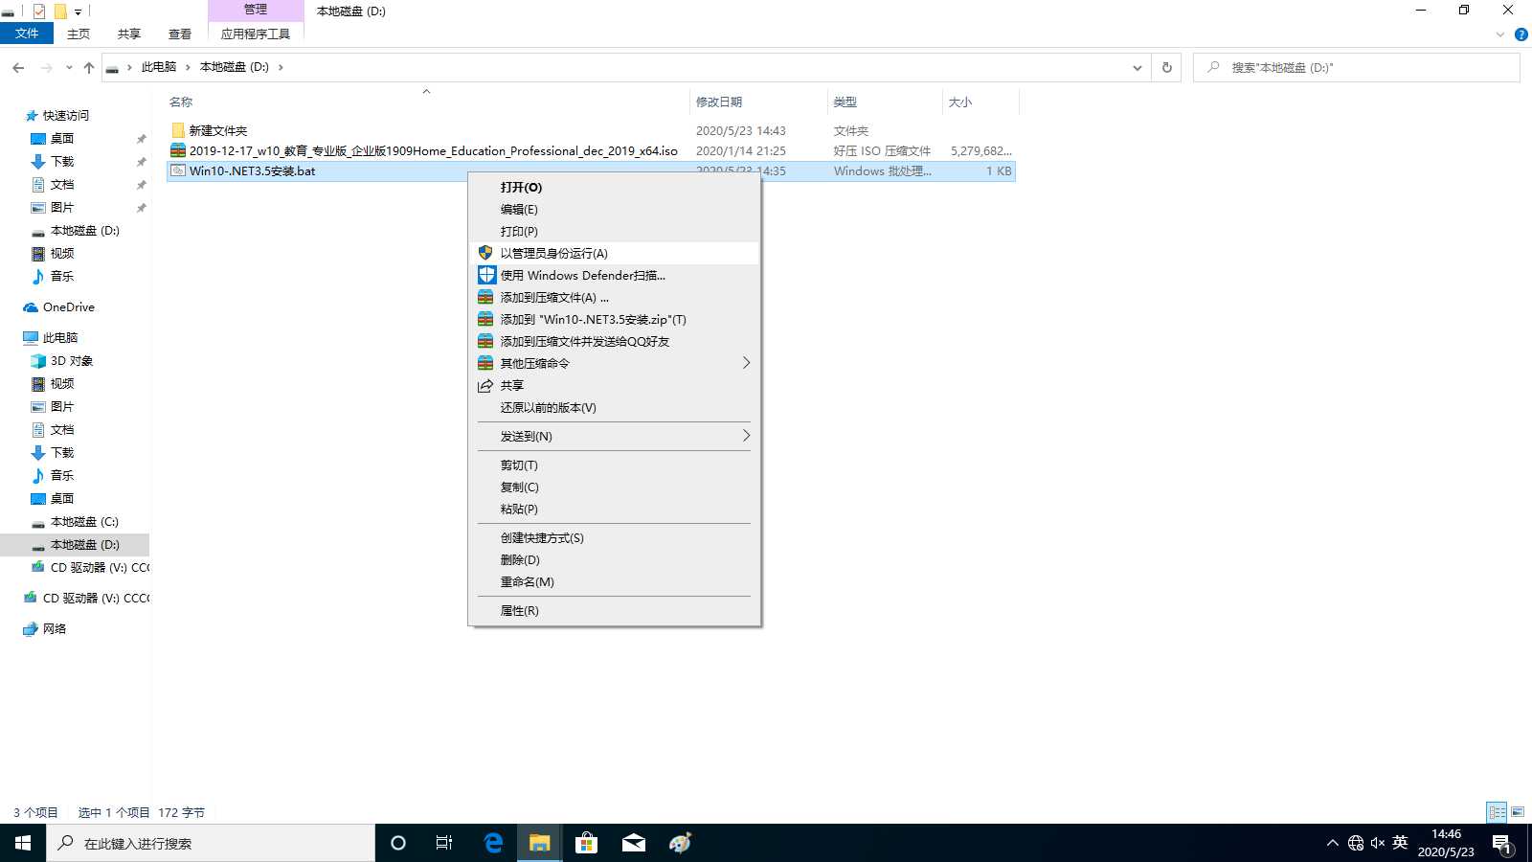Show hidden system tray icons
Screen dimensions: 1532x862
point(1332,843)
